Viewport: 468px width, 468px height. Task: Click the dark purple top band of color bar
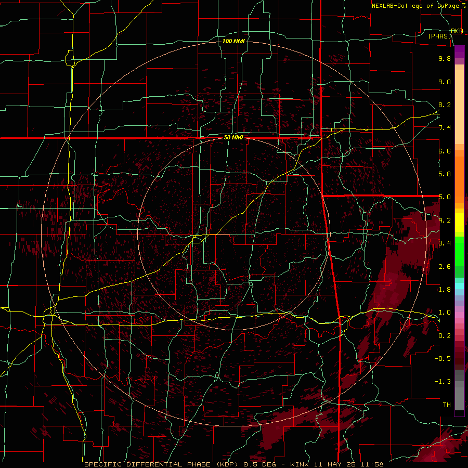pyautogui.click(x=459, y=52)
